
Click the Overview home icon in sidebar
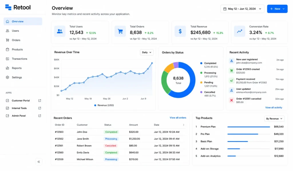(7, 21)
